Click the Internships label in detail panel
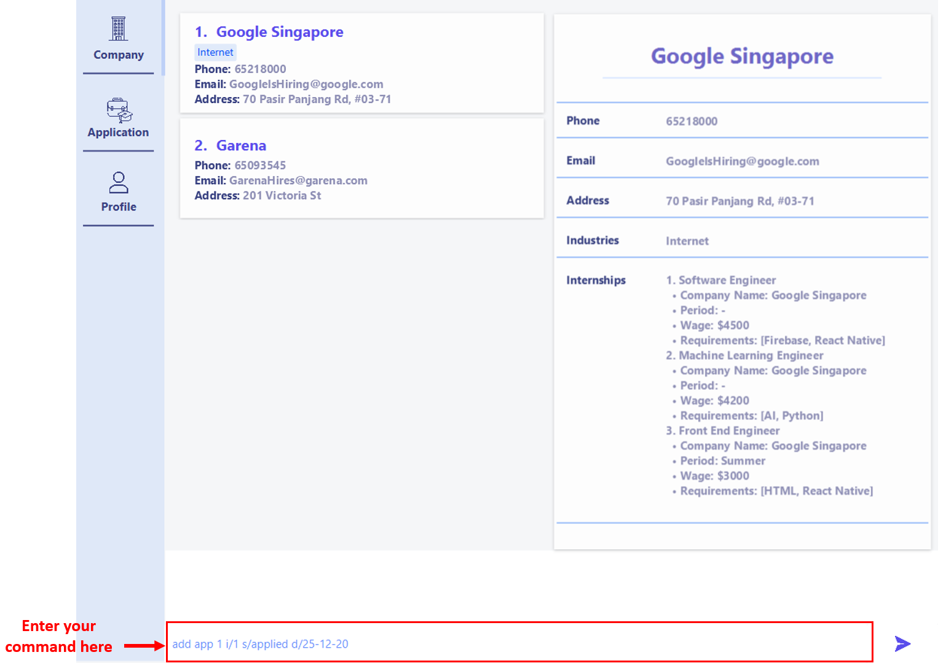 tap(596, 280)
